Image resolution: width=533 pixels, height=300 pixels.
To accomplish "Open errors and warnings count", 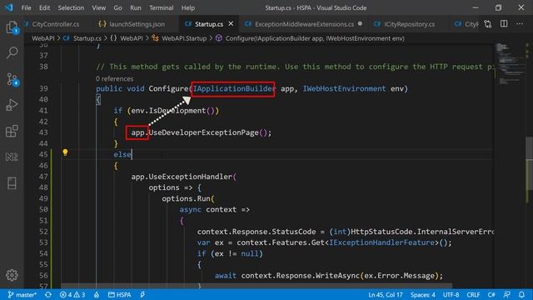I will pyautogui.click(x=72, y=294).
